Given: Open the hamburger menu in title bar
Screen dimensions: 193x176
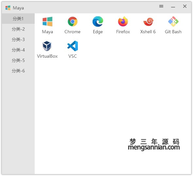Looking at the screenshot, I should (161, 6).
